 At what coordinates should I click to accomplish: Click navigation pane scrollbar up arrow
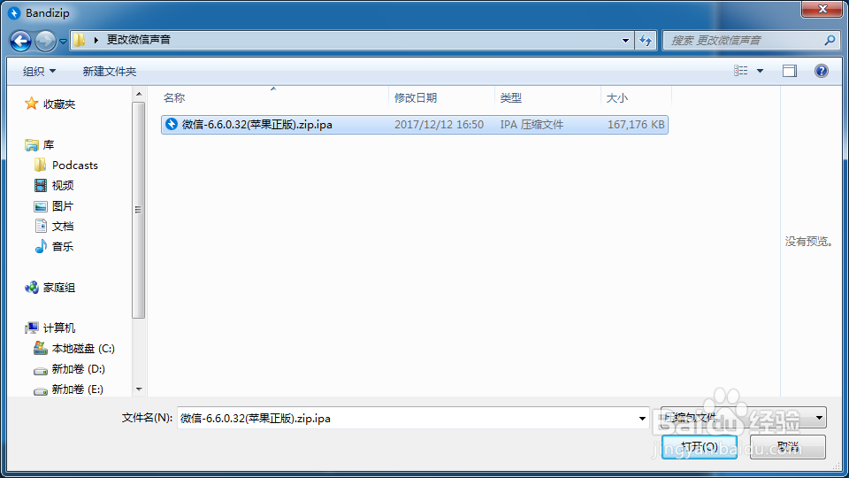tap(139, 94)
